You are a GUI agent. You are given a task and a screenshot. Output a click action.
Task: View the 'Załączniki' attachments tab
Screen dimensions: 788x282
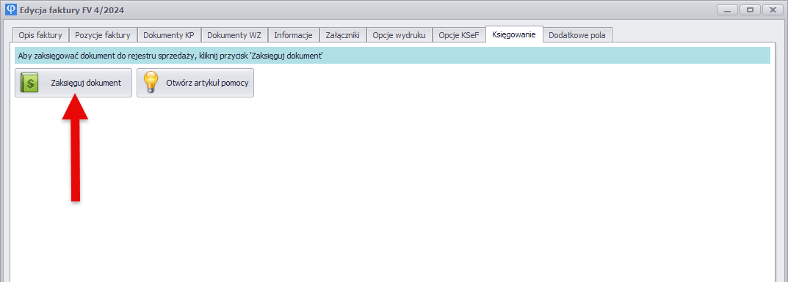342,36
